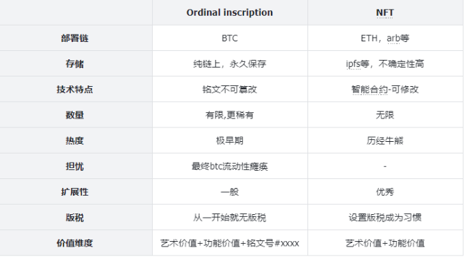Click the 艺术价值+功能价值+铭文号#xxxx cell
The width and height of the screenshot is (465, 261).
click(230, 243)
